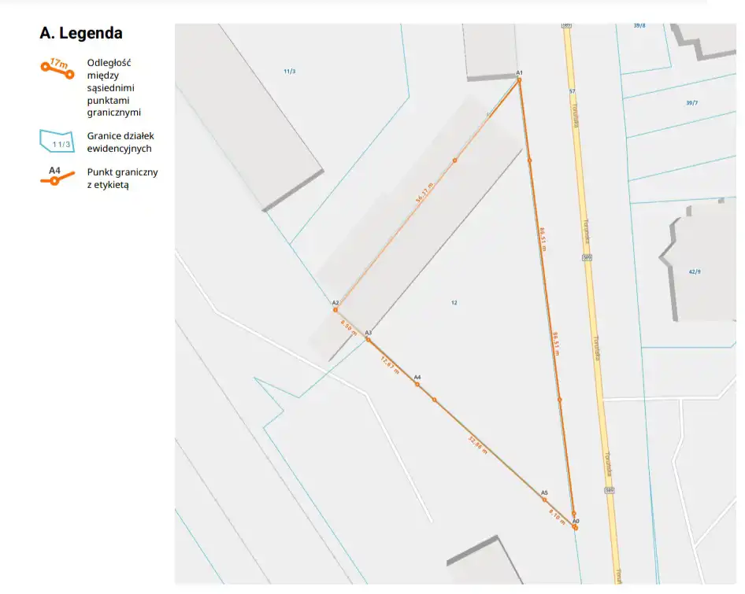Select boundary point A1 on the map
Viewport: 745px width, 594px height.
coord(519,79)
